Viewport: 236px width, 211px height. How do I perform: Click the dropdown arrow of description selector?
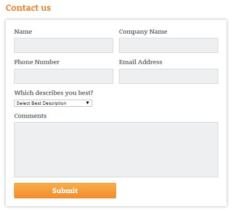[x=88, y=103]
